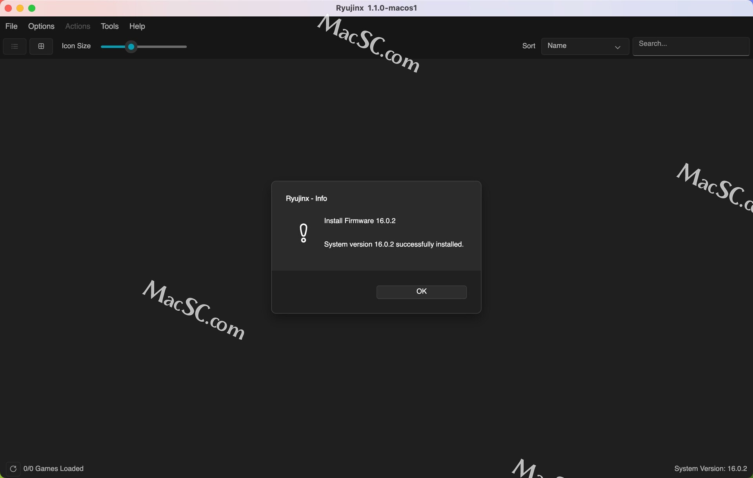Reload the games list with refresh icon
The image size is (753, 478).
click(x=13, y=469)
